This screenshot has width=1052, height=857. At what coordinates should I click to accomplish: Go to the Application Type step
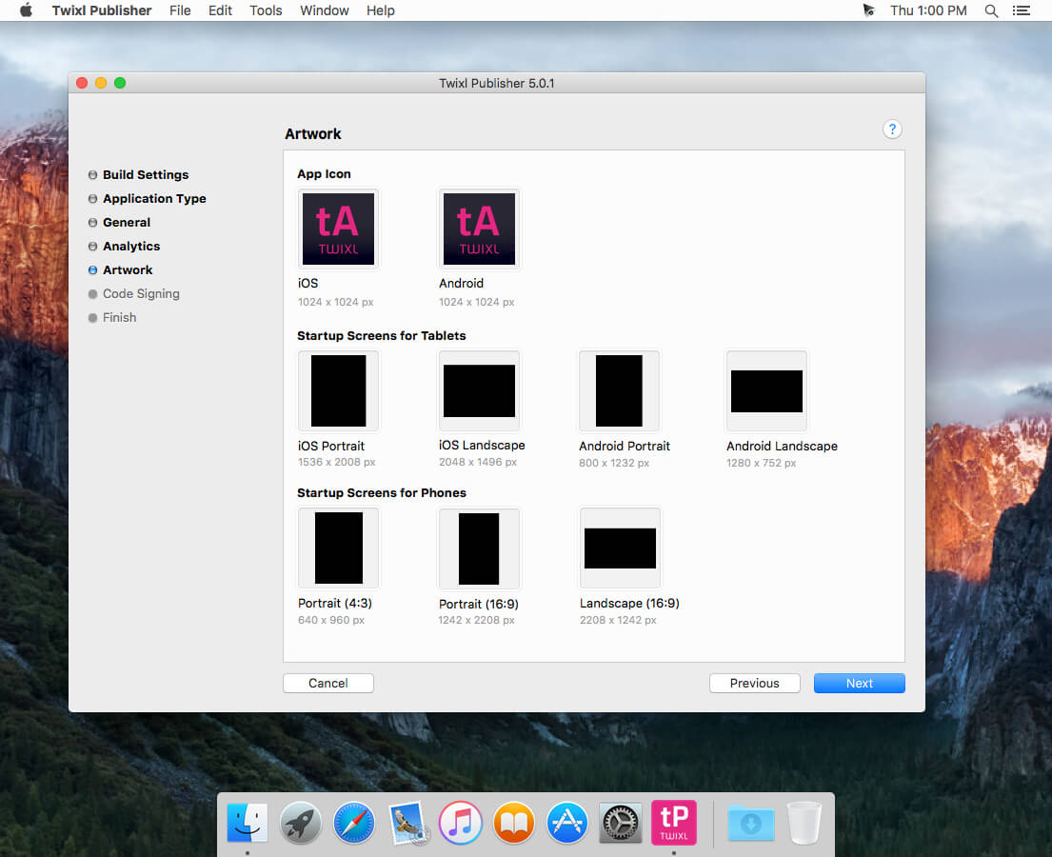154,198
